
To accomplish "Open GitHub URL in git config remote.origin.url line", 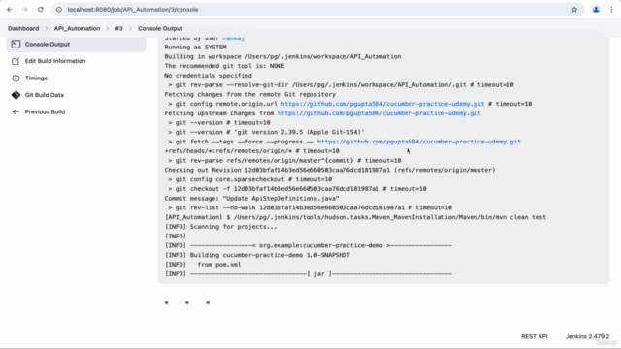I will pos(382,104).
